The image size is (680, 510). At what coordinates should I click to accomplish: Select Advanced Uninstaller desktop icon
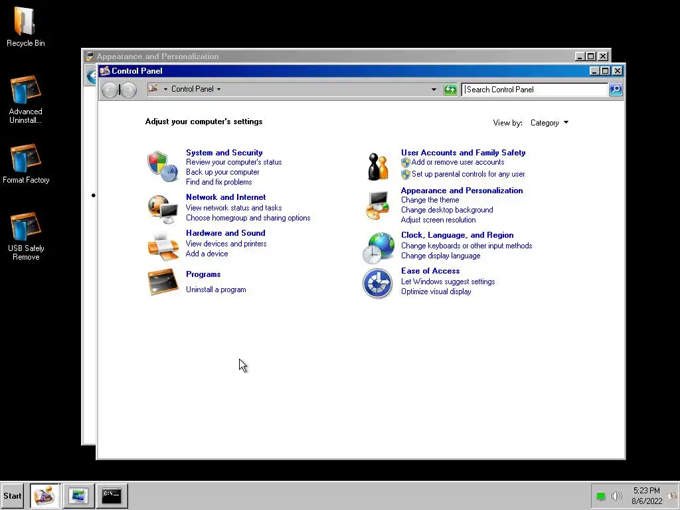point(25,100)
